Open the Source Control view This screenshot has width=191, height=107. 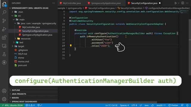4,21
